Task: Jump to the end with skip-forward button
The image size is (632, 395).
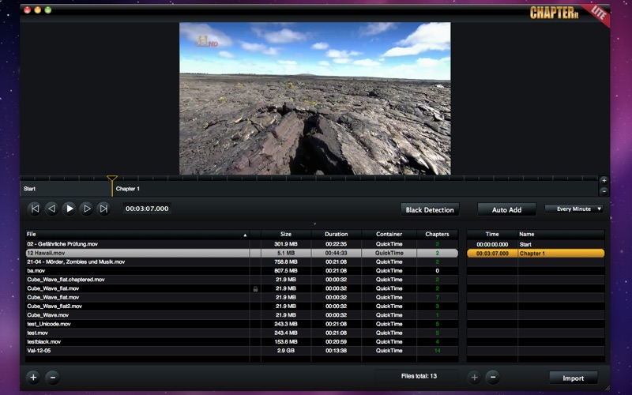Action: (103, 209)
